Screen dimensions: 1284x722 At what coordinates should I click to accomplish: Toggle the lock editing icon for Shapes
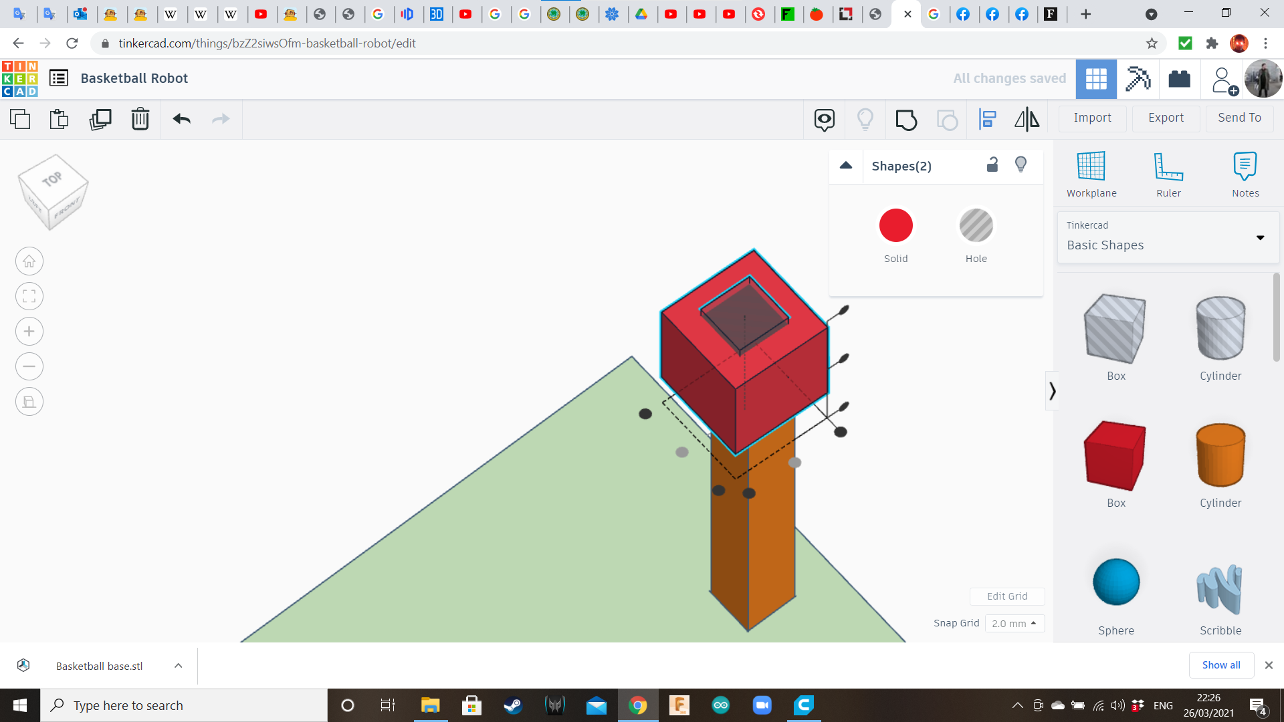point(992,165)
